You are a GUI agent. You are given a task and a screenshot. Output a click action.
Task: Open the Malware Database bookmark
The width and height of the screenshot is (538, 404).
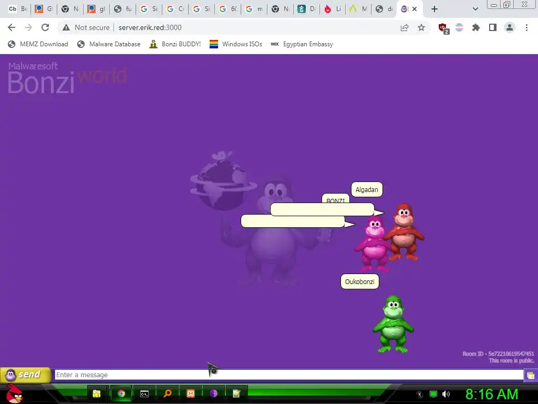pyautogui.click(x=109, y=44)
